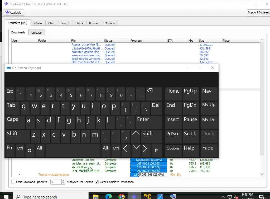The height and width of the screenshot is (199, 270).
Task: Open the Search tab
Action: pyautogui.click(x=65, y=23)
